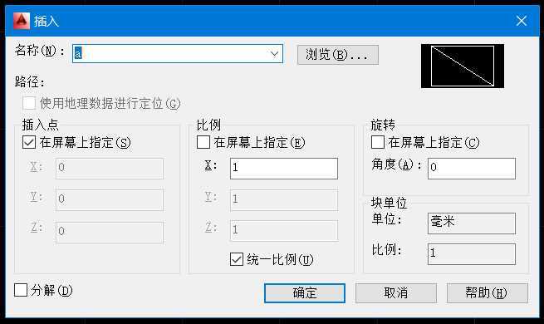544x324 pixels.
Task: Uncheck 在屏幕上指定(S) under 插入点
Action: (x=29, y=142)
